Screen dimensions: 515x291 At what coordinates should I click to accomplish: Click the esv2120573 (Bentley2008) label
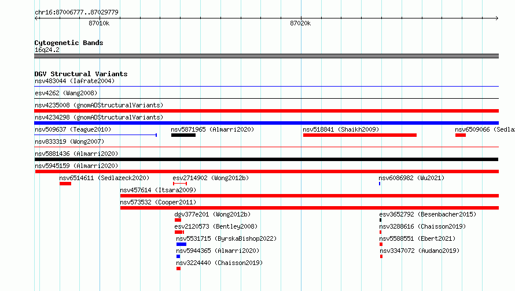(216, 226)
